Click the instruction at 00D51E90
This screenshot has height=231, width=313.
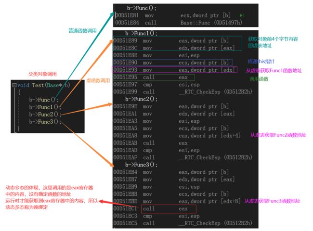171,63
